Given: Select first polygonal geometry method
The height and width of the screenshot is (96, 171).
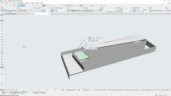Looking at the screenshot, I should (x=36, y=11).
